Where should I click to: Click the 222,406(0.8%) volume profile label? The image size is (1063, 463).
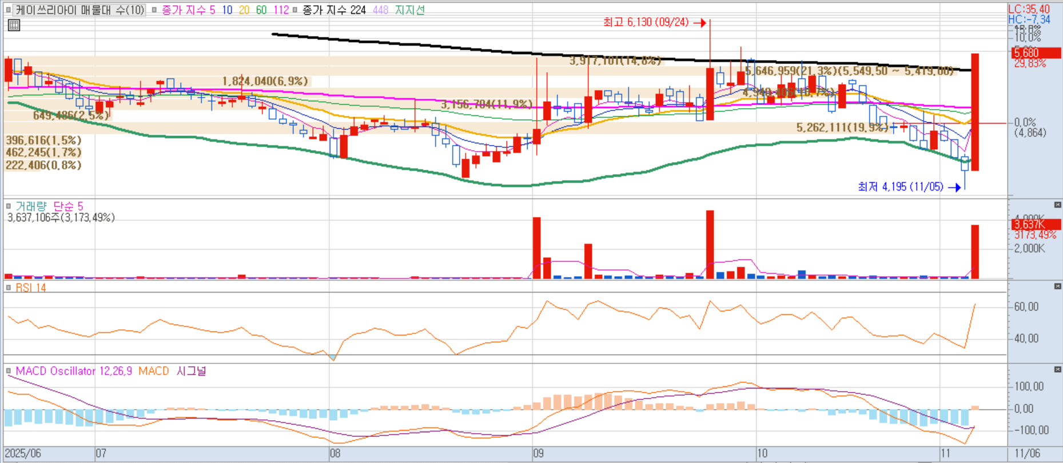pyautogui.click(x=43, y=165)
